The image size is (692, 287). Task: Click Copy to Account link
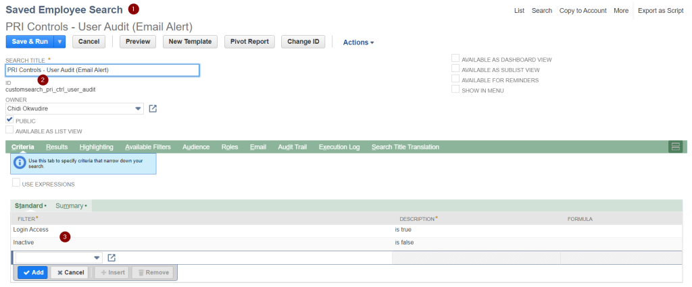(583, 11)
